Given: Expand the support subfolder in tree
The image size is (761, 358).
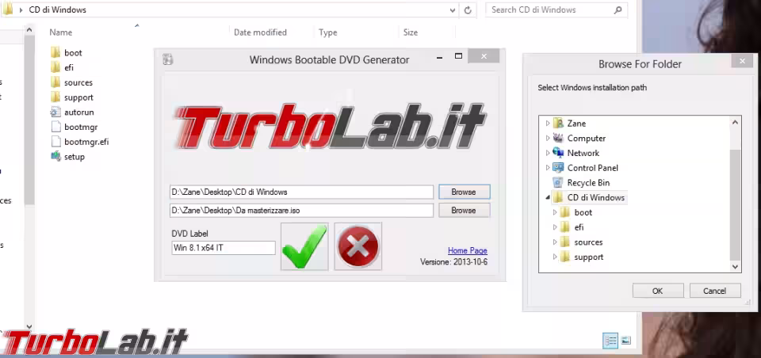Looking at the screenshot, I should pyautogui.click(x=555, y=257).
